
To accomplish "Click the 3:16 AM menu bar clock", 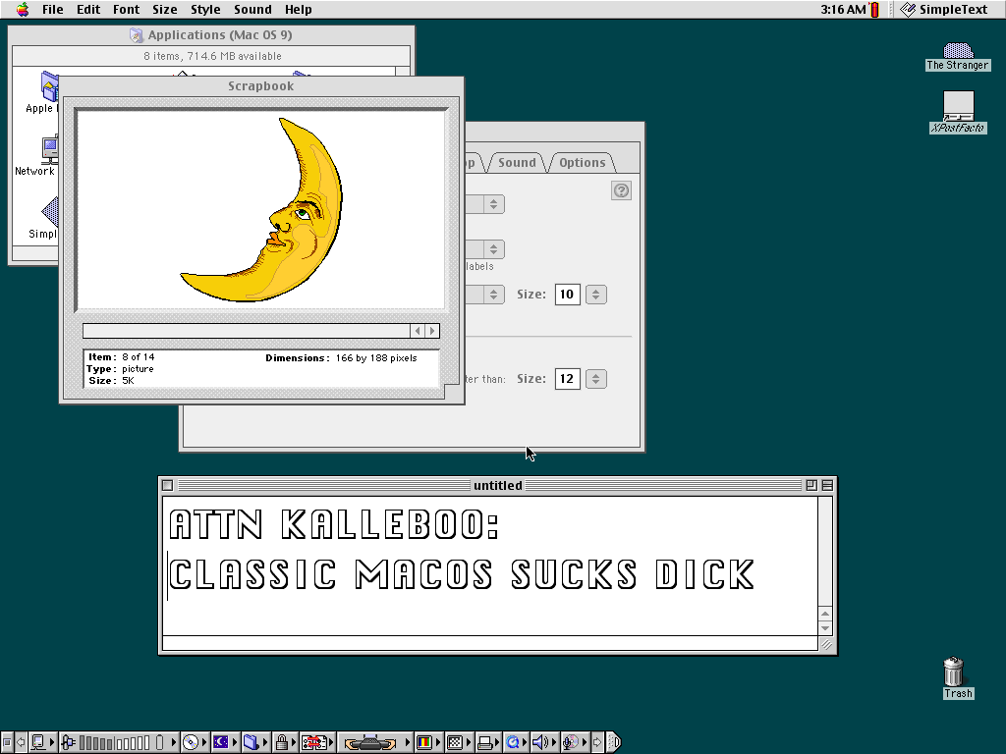I will point(843,10).
